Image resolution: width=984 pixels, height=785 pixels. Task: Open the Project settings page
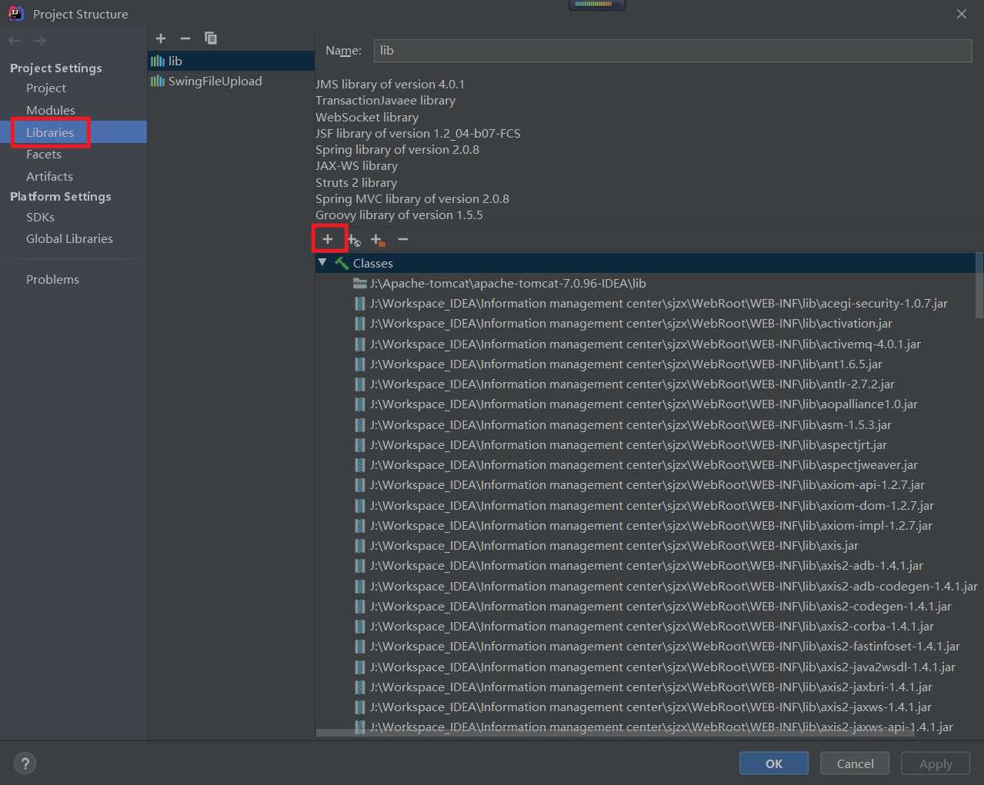pyautogui.click(x=46, y=88)
